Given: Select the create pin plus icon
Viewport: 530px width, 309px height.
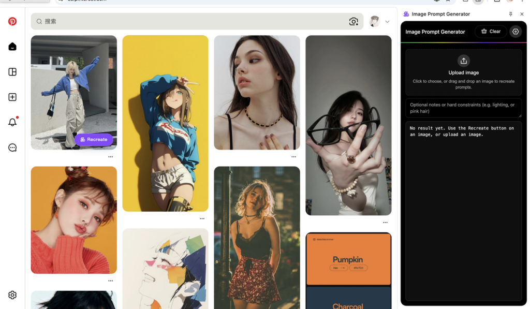Looking at the screenshot, I should tap(12, 97).
